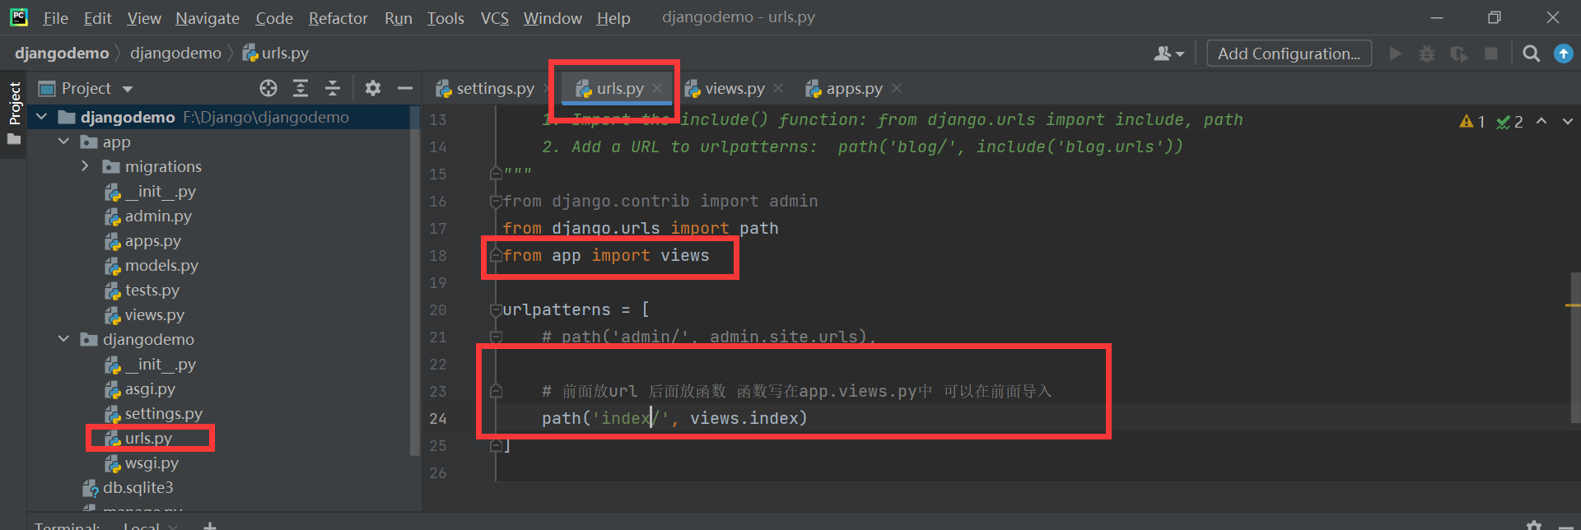
Task: Click Collapse All icon in Project panel
Action: (333, 88)
